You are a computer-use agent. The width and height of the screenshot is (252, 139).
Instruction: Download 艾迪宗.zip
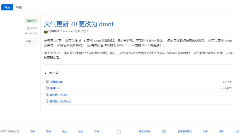click(x=56, y=82)
